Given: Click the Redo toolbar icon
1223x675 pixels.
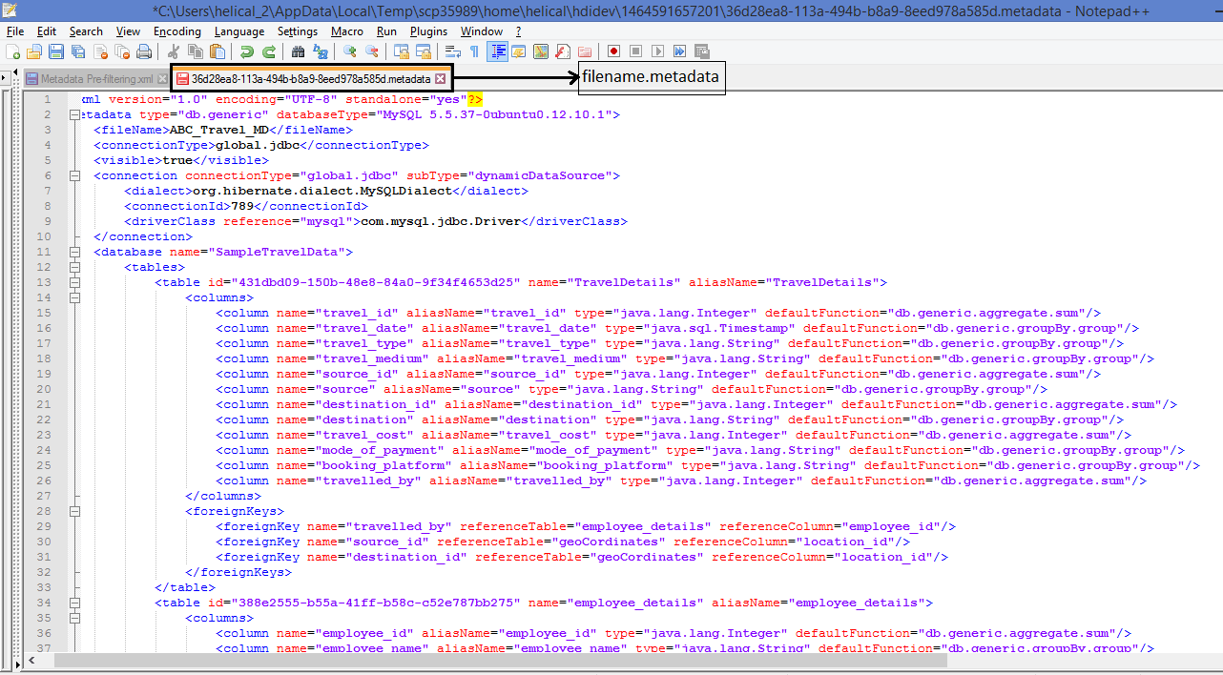Looking at the screenshot, I should coord(269,51).
